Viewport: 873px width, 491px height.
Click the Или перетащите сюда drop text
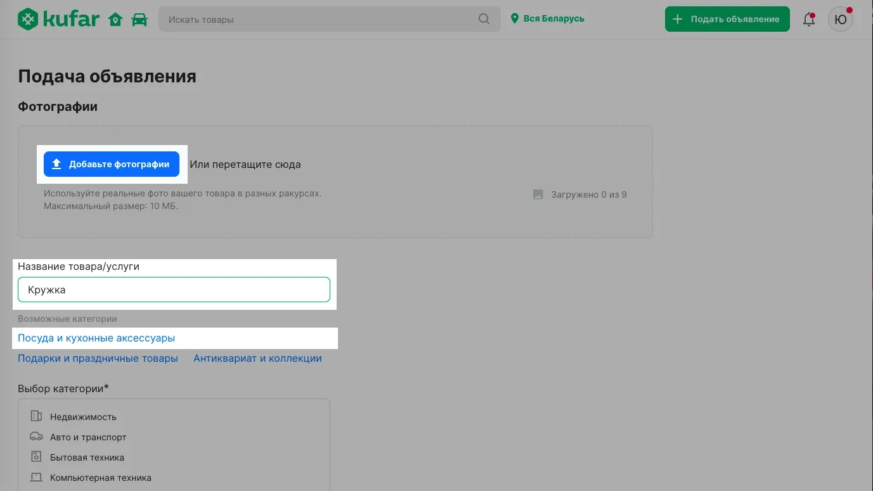(x=245, y=164)
